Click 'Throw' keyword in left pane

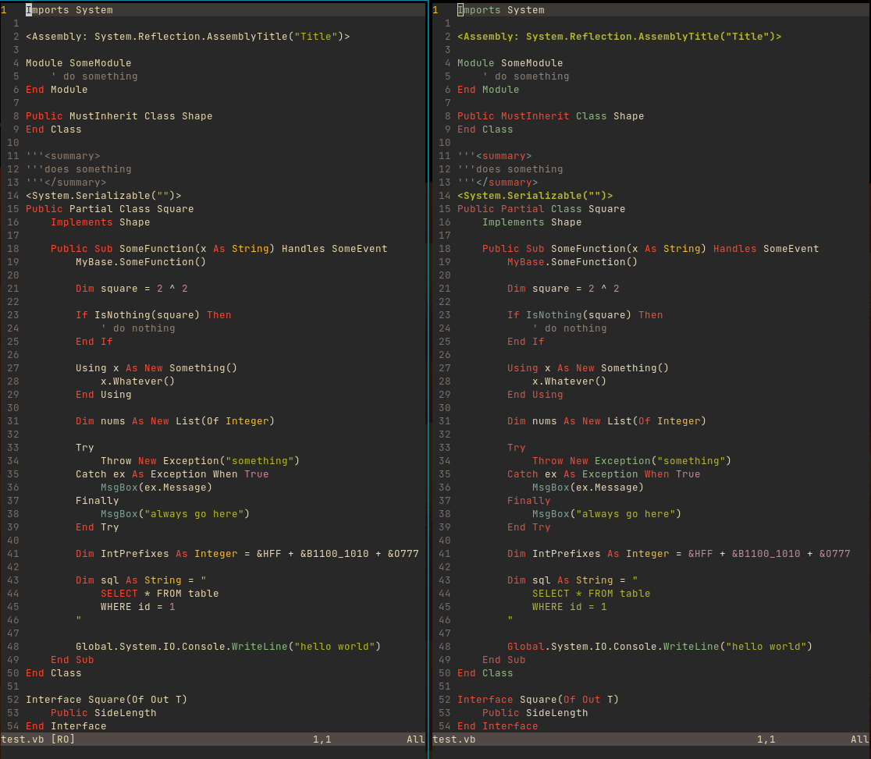[116, 461]
